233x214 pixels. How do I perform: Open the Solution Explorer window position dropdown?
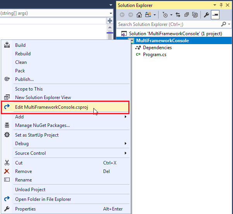coord(216,5)
